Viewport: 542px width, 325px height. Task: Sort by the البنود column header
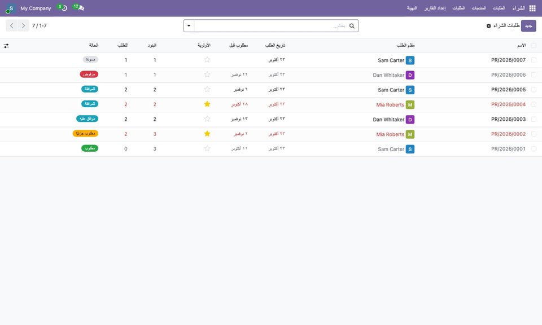coord(152,46)
